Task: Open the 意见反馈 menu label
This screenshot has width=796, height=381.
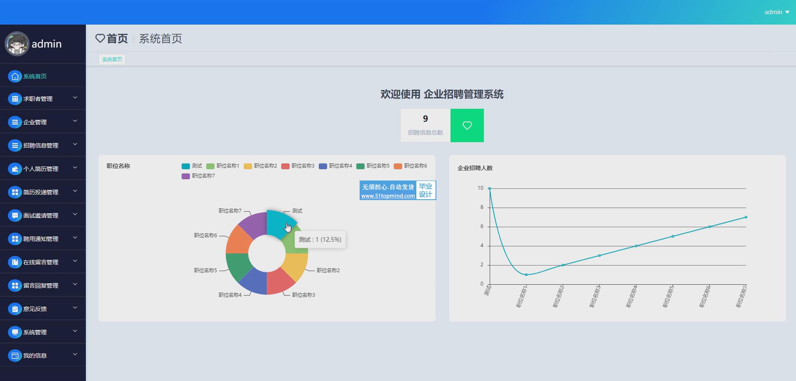Action: tap(35, 309)
